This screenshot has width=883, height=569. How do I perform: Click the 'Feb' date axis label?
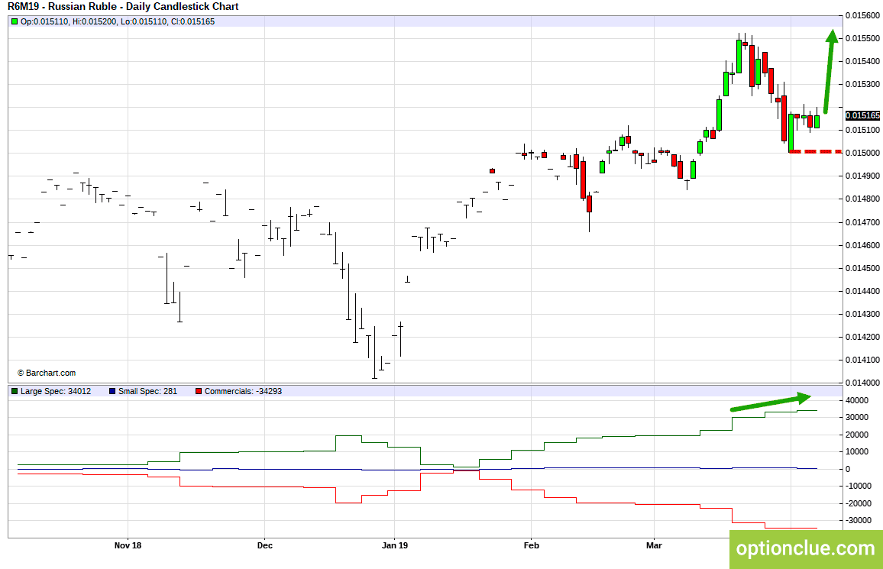coord(531,545)
